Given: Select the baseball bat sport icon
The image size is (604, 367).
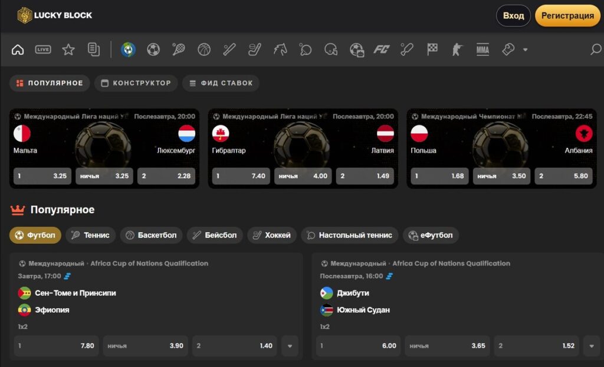Looking at the screenshot, I should (229, 49).
